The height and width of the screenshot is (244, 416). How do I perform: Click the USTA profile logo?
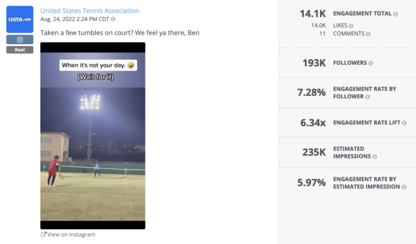(x=20, y=20)
